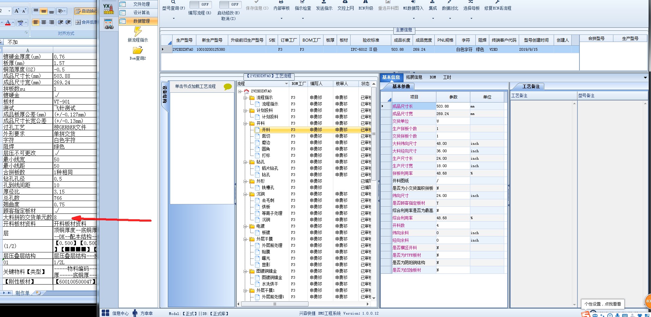Click the 参数 column header in 基本参数
The image size is (651, 317).
tap(453, 97)
